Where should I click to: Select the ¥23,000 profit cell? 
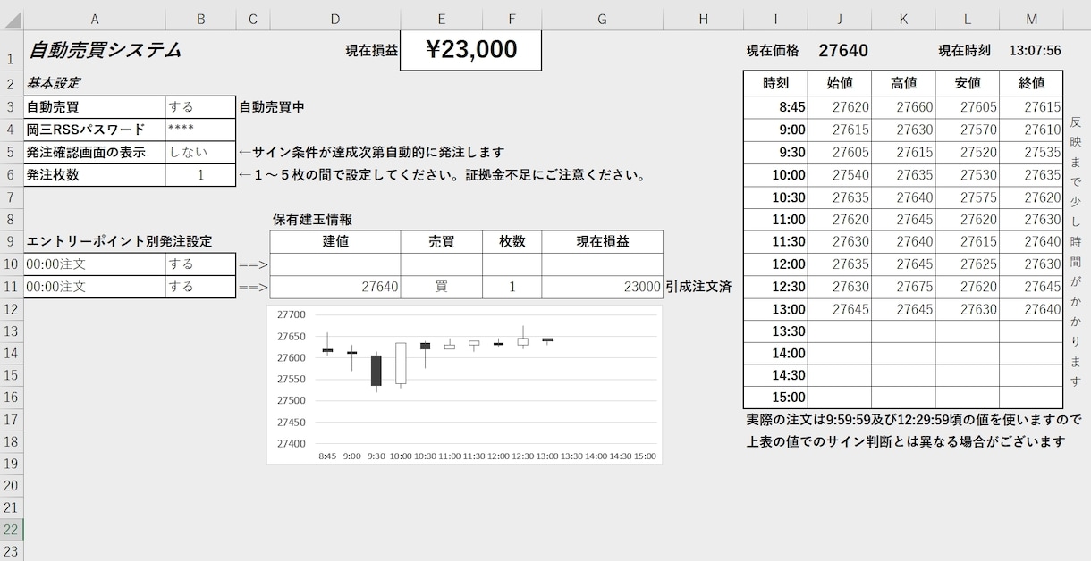click(470, 50)
